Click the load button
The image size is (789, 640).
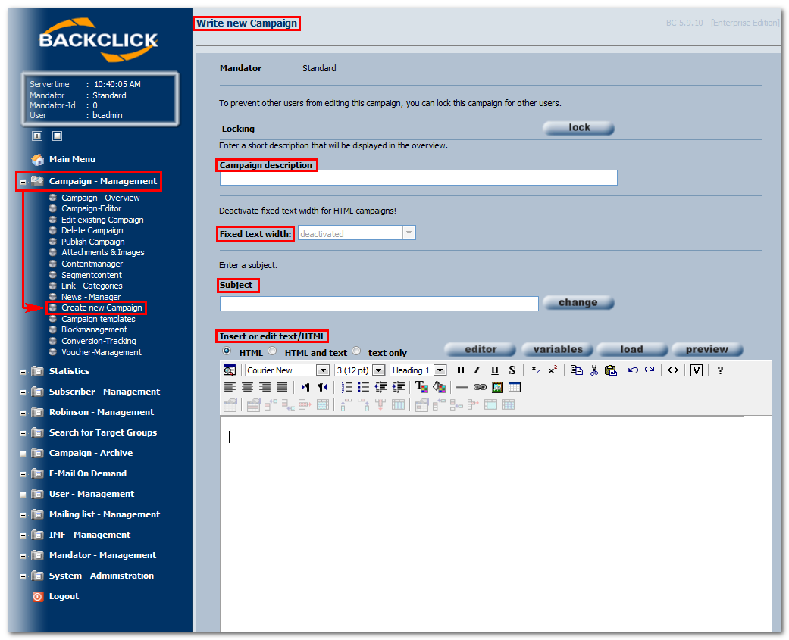pos(632,349)
